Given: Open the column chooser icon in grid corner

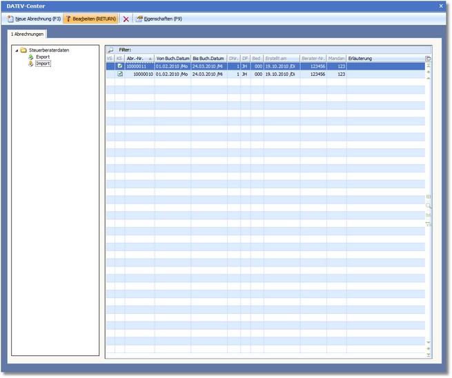Looking at the screenshot, I should pyautogui.click(x=428, y=59).
